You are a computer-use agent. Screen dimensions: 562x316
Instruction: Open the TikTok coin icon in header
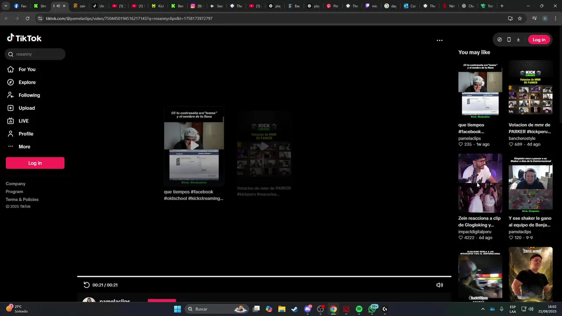[x=500, y=39]
